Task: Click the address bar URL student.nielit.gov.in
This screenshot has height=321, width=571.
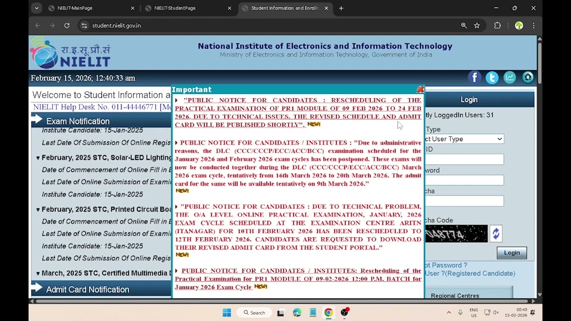Action: coord(116,25)
